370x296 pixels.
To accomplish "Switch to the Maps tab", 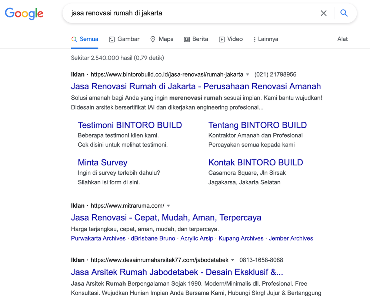I will [x=161, y=39].
